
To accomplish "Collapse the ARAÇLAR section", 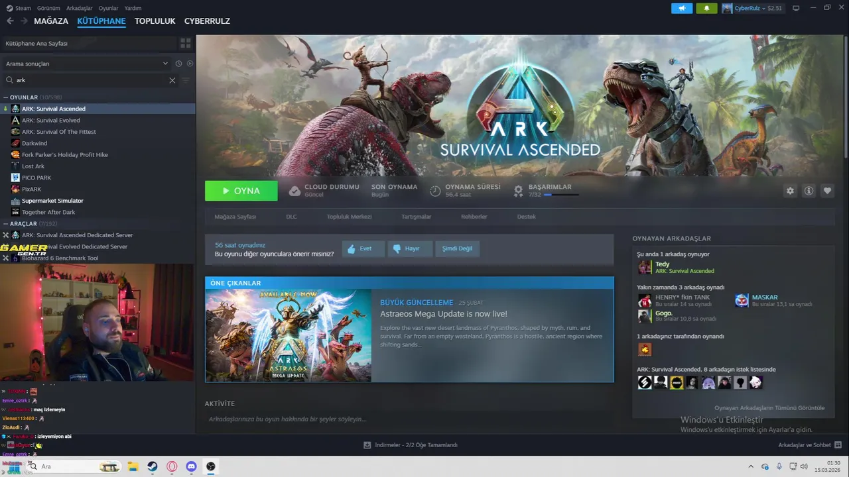I will (23, 224).
